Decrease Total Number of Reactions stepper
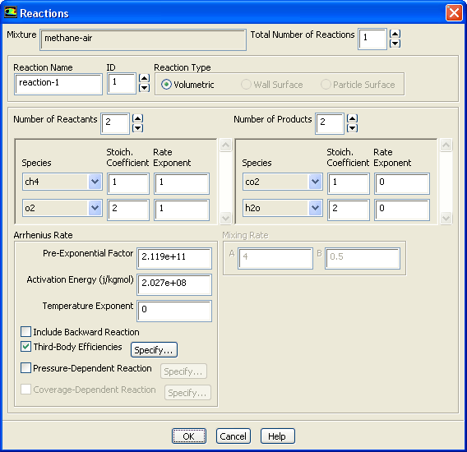The height and width of the screenshot is (452, 467). point(395,44)
